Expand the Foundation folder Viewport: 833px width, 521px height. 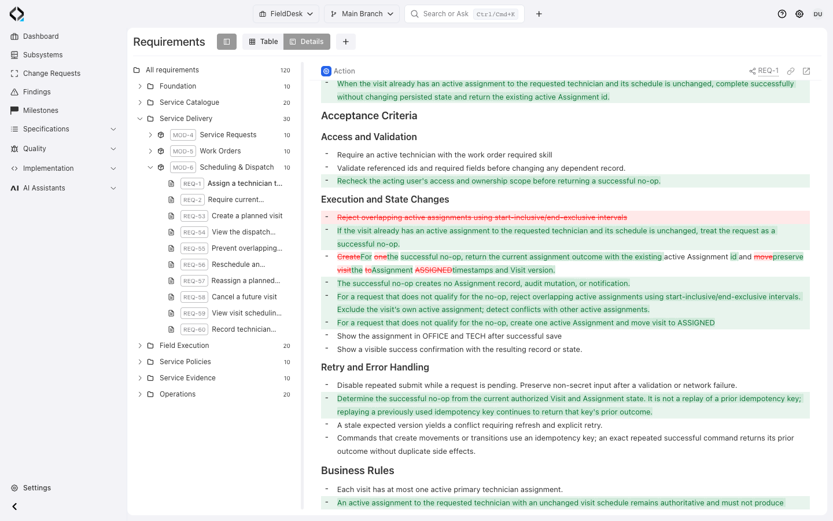pyautogui.click(x=140, y=86)
